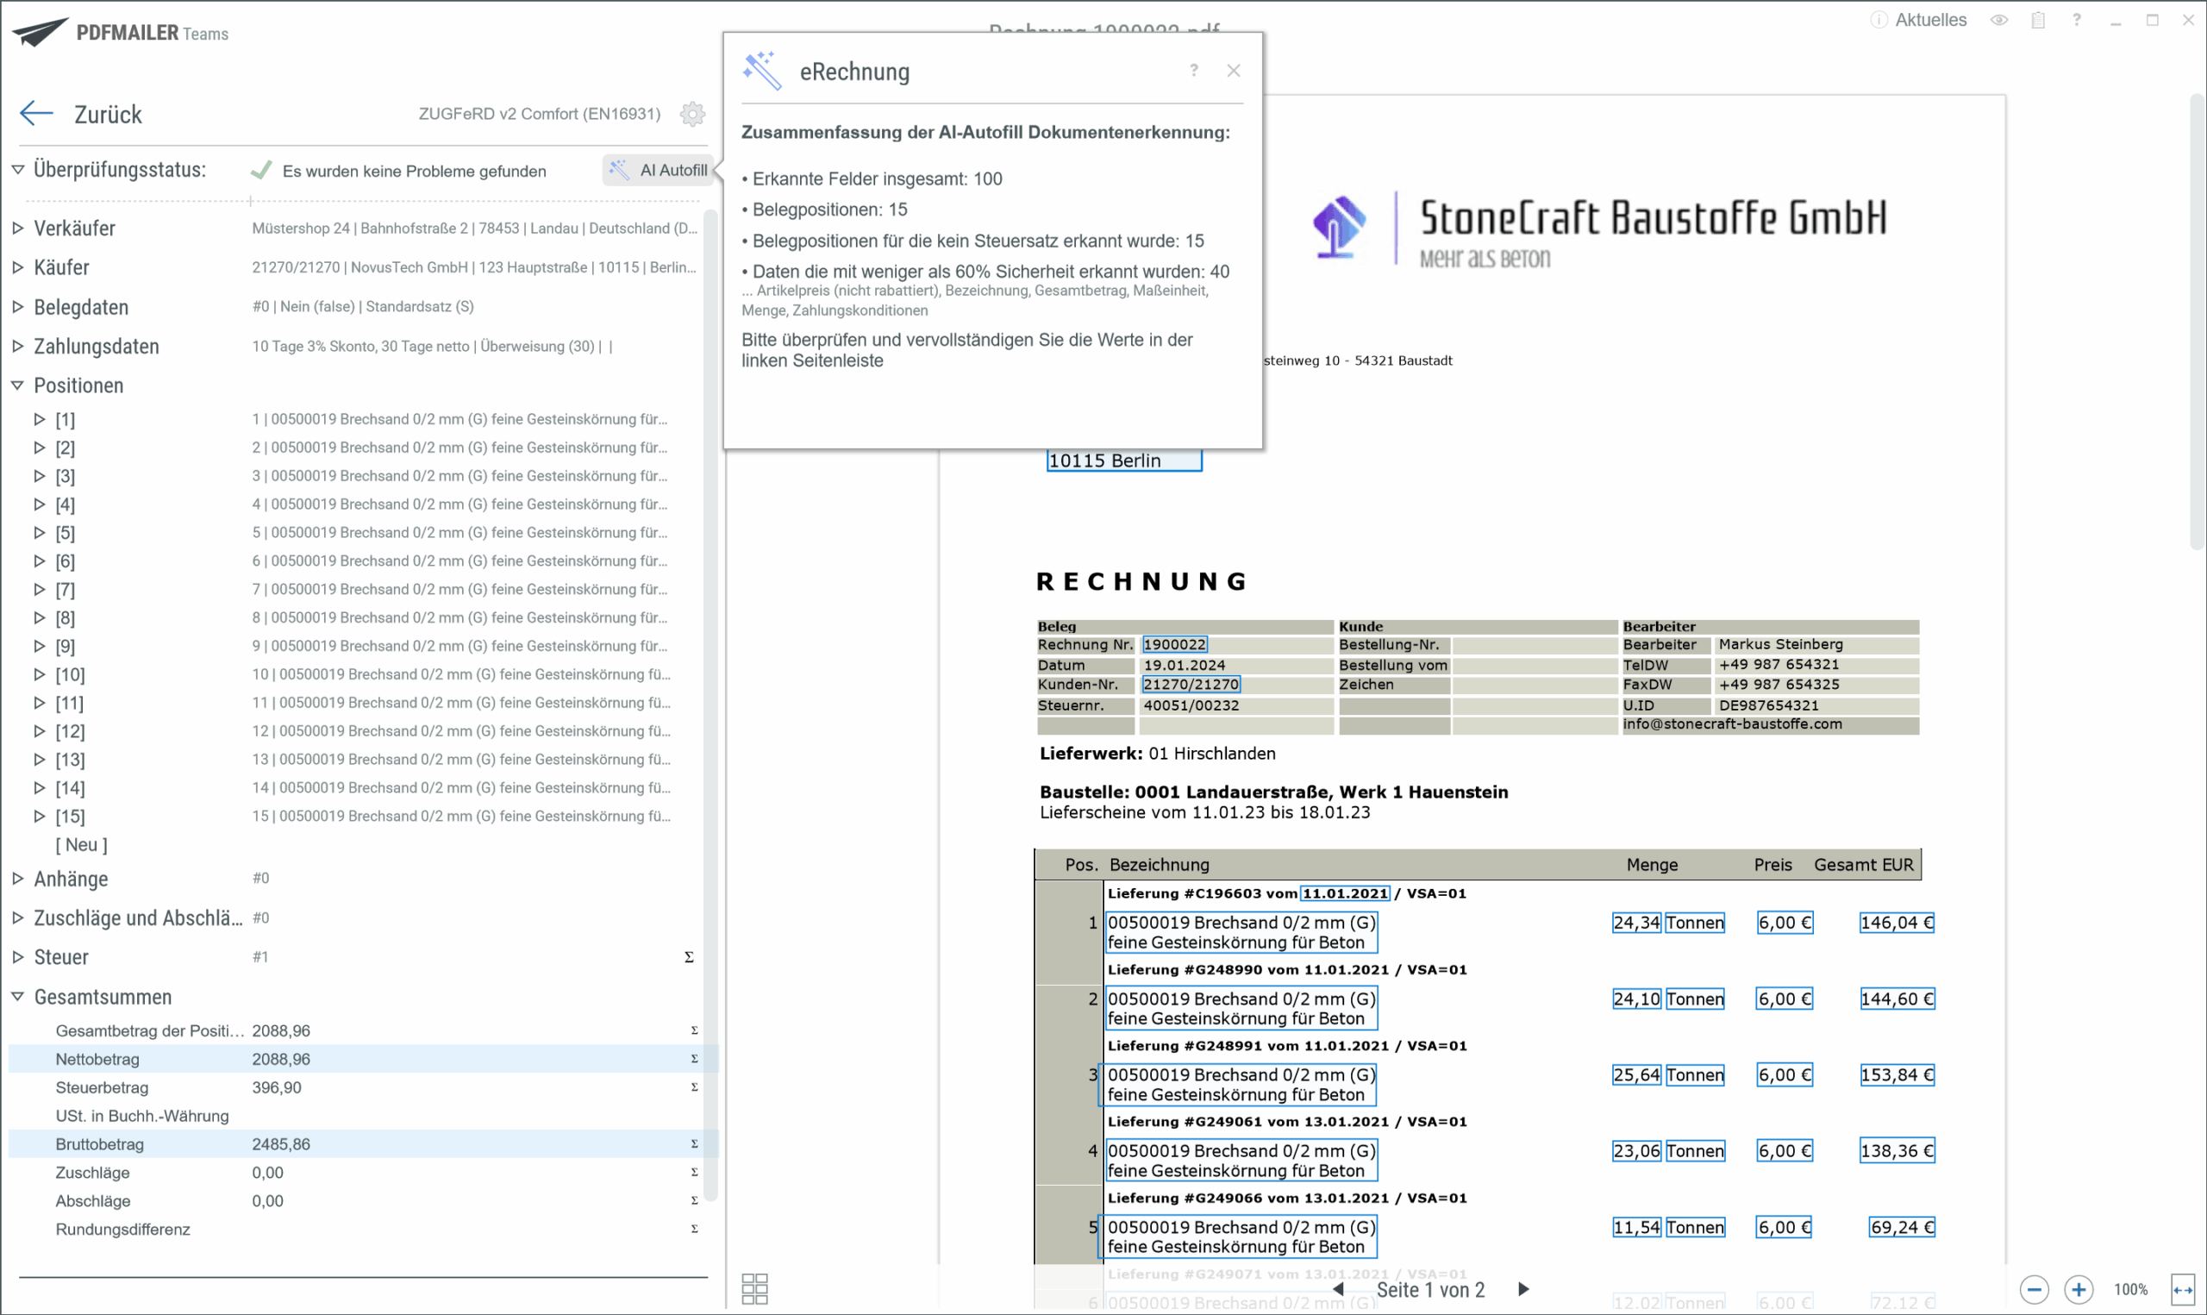Image resolution: width=2207 pixels, height=1315 pixels.
Task: Expand position [7] in the list
Action: (x=40, y=589)
